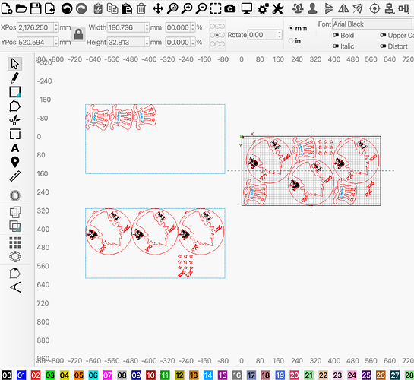This screenshot has height=380, width=414.
Task: Open Settings with the gears icon
Action: pos(264,8)
